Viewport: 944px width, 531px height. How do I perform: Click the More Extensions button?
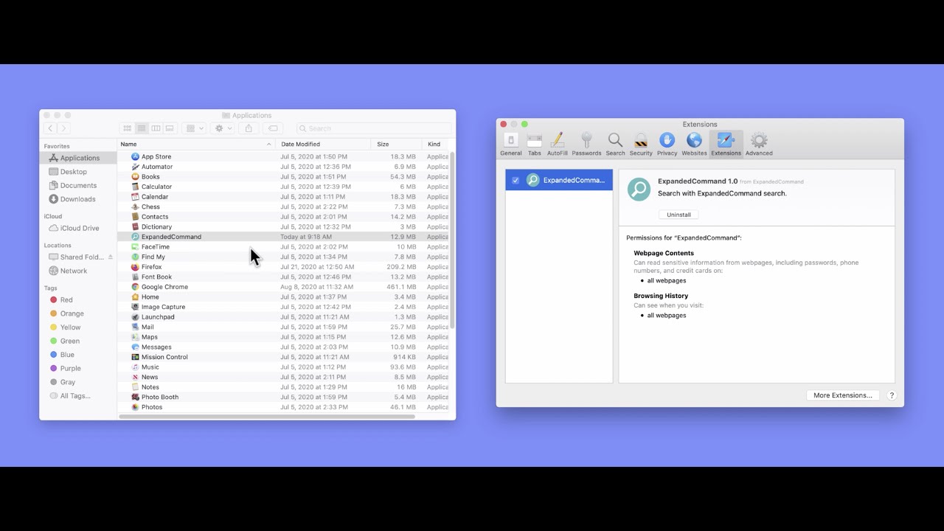coord(842,395)
